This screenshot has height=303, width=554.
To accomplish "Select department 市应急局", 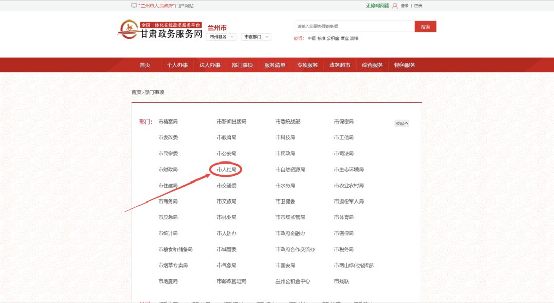I will pos(168,217).
